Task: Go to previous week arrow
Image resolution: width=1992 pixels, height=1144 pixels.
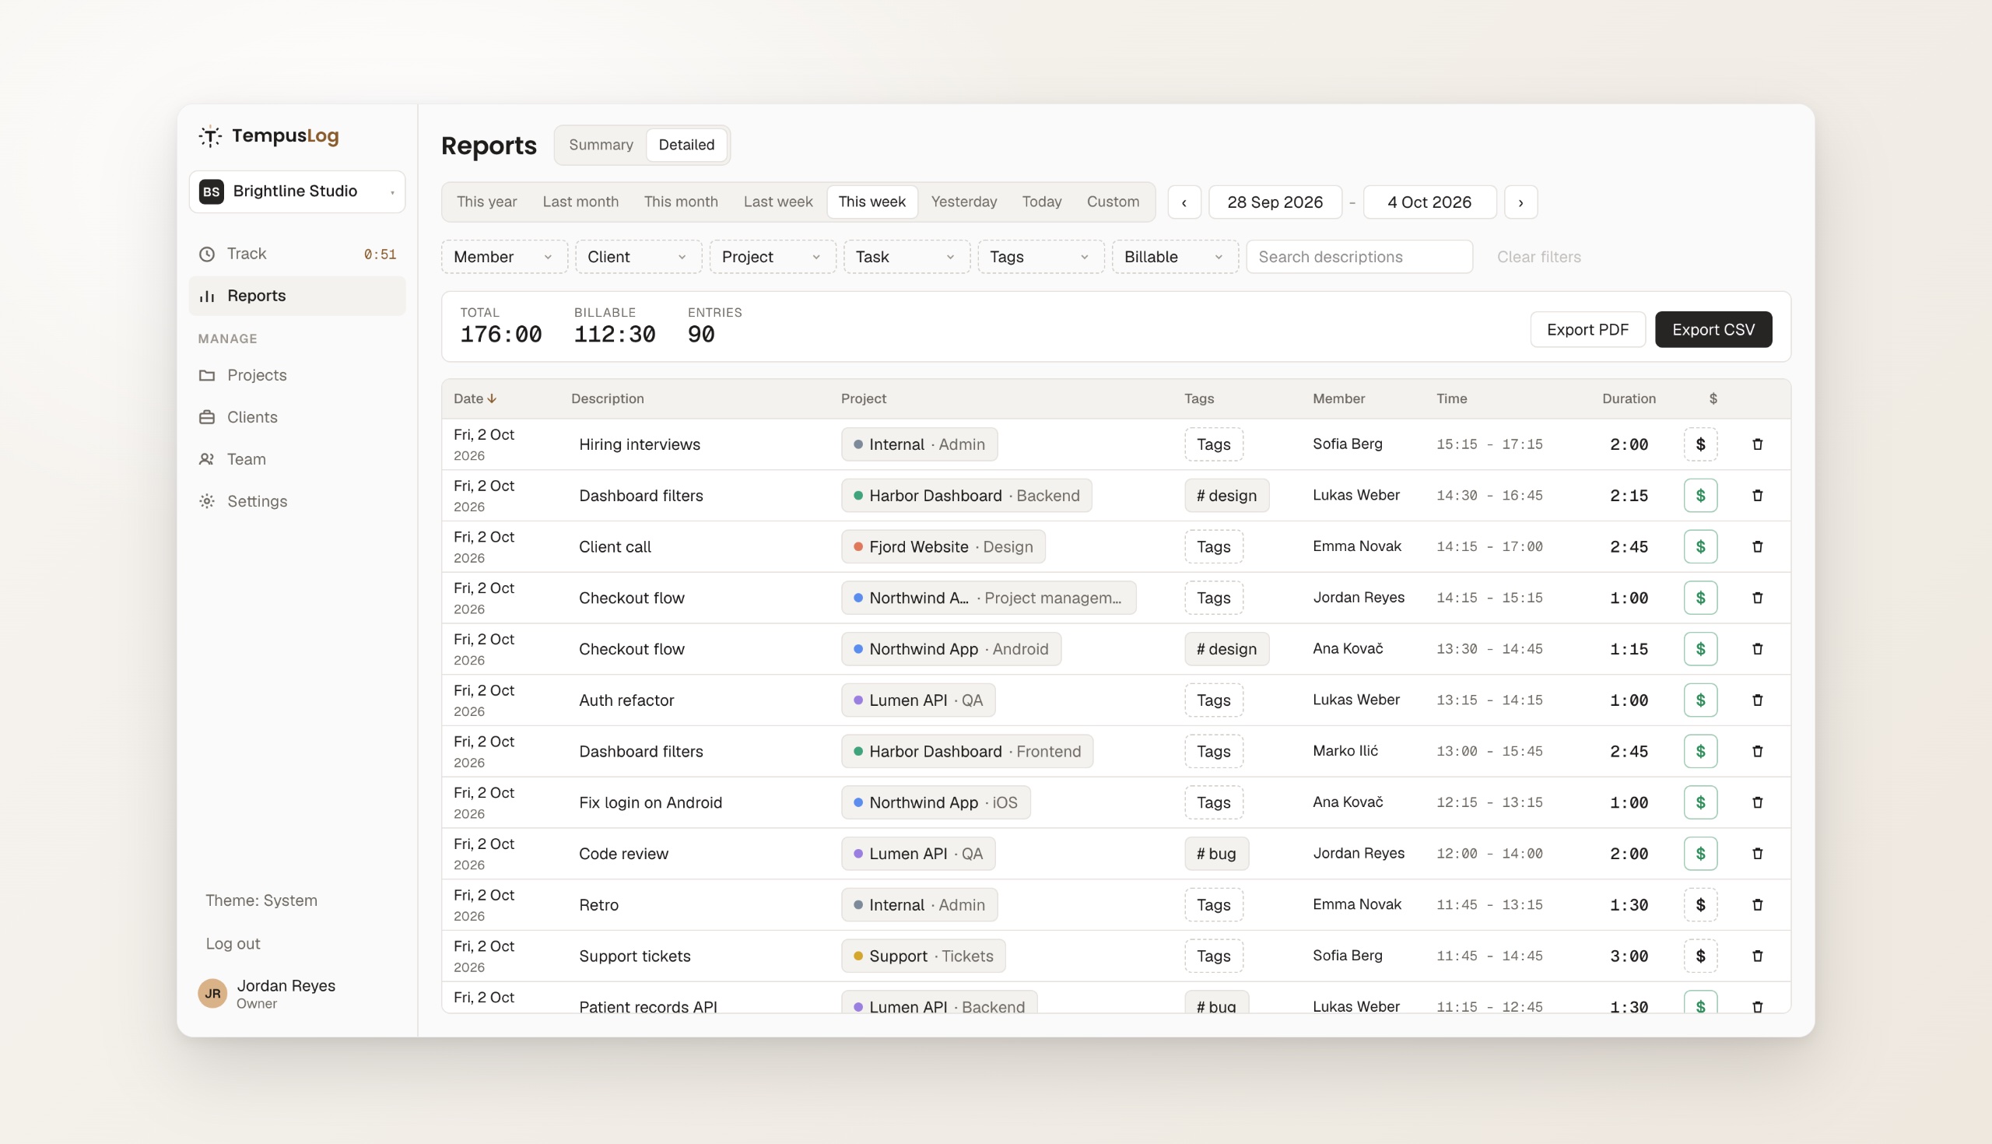Action: (1184, 202)
